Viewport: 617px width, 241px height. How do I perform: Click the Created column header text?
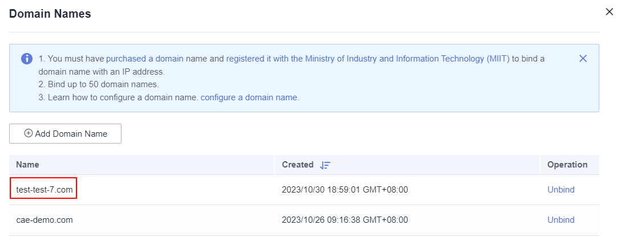click(298, 165)
